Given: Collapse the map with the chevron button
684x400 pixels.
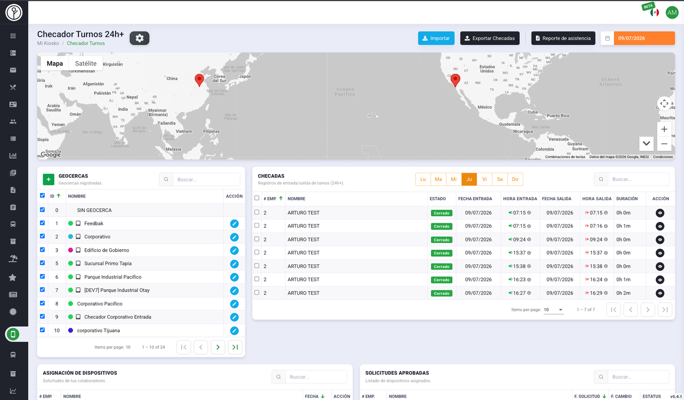Looking at the screenshot, I should coord(646,143).
